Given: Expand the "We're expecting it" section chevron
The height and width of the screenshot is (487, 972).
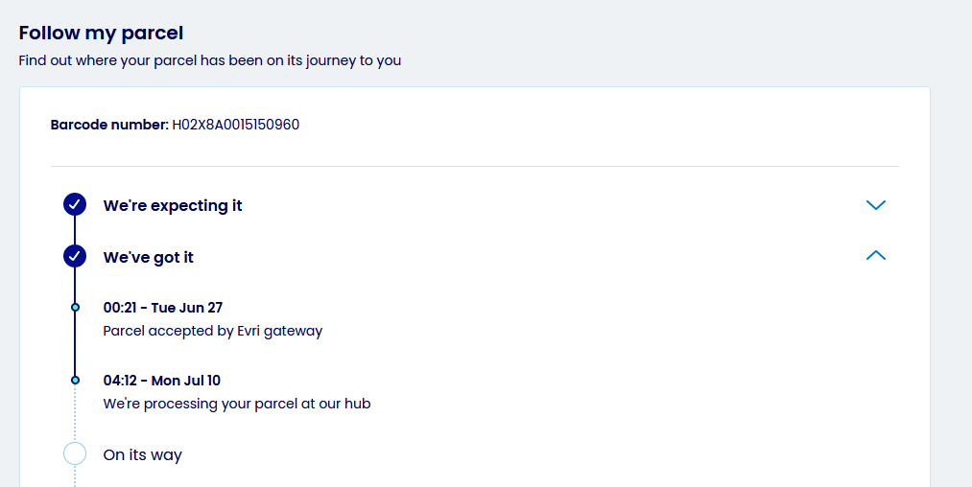Looking at the screenshot, I should click(875, 205).
